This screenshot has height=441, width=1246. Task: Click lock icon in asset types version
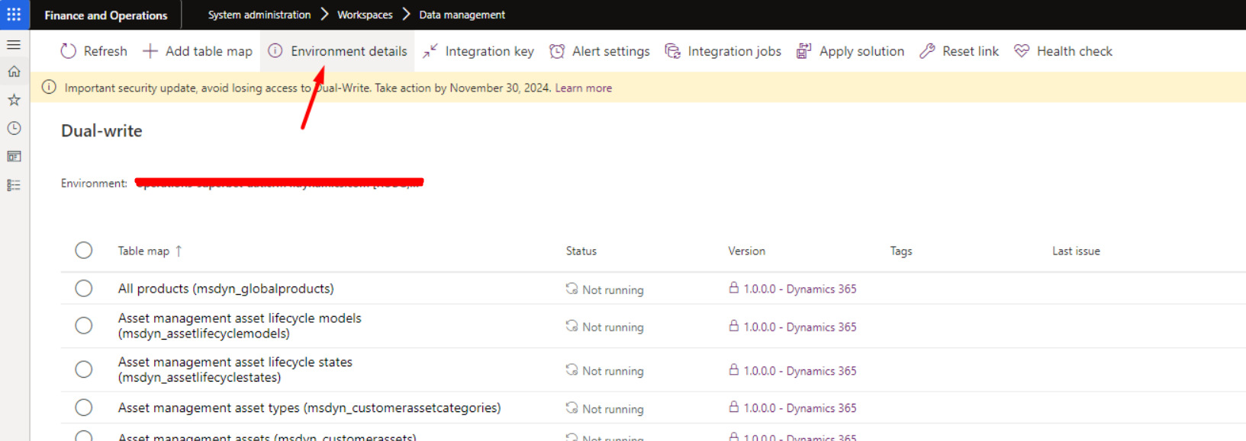point(733,407)
